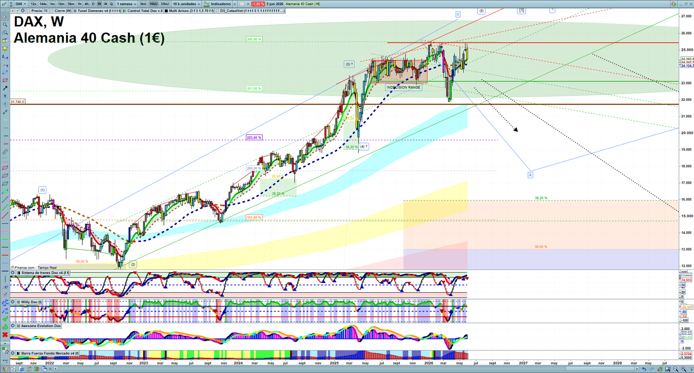Click the 21.740,0 price level label
This screenshot has width=694, height=373.
tap(17, 102)
